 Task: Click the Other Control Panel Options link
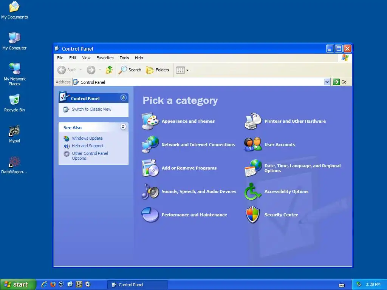coord(90,156)
